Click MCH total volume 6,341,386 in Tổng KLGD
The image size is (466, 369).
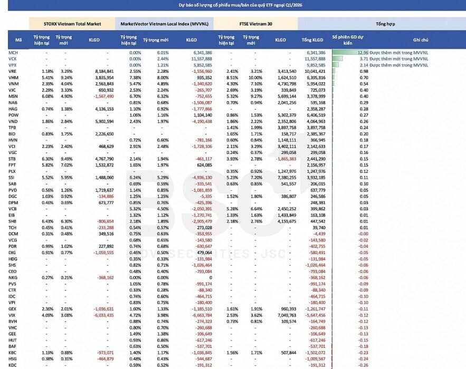click(316, 53)
